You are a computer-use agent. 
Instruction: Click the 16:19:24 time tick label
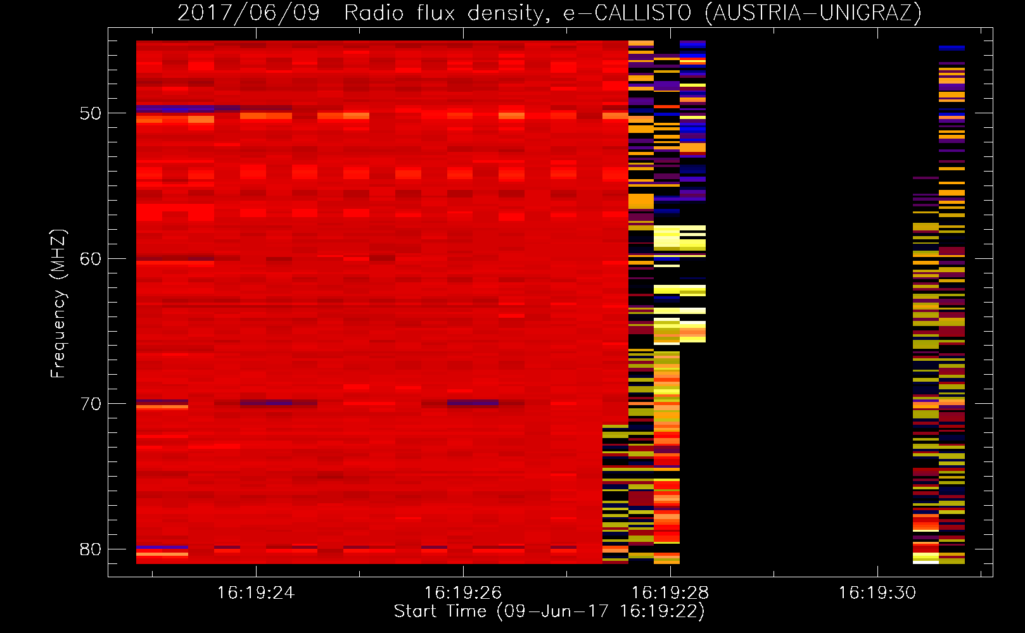coord(256,593)
